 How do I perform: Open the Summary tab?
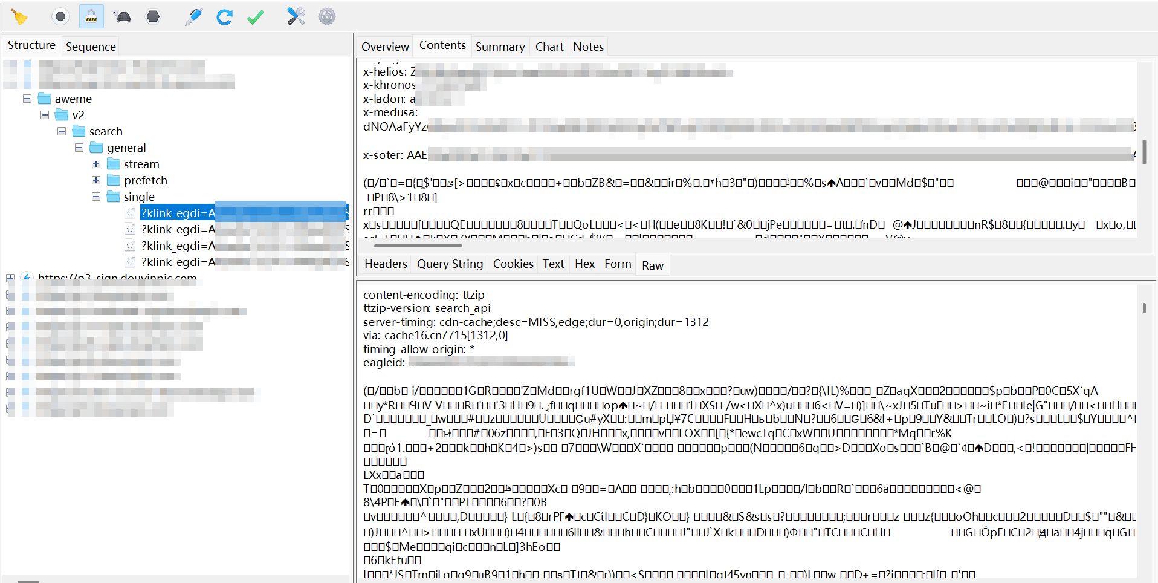click(500, 47)
